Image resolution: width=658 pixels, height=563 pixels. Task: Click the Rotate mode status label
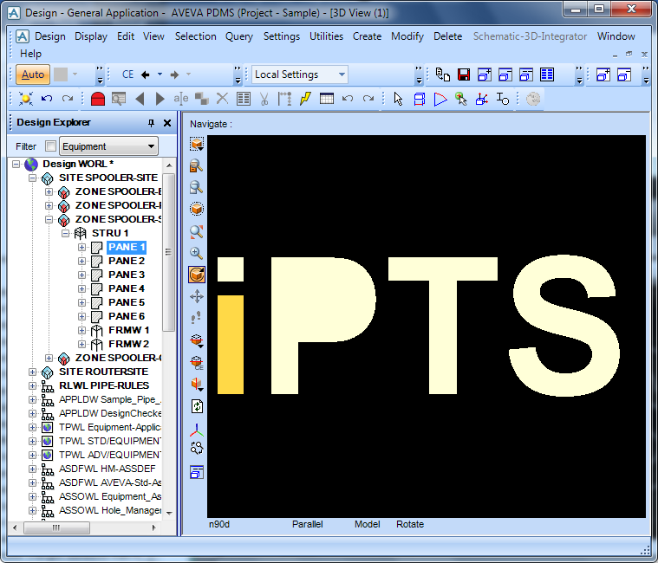coord(410,524)
